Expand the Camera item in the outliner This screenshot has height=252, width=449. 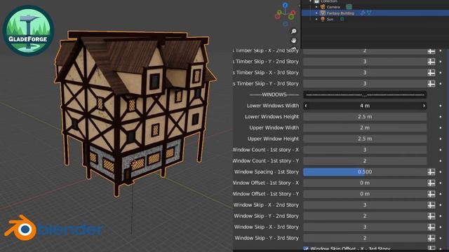pos(316,7)
